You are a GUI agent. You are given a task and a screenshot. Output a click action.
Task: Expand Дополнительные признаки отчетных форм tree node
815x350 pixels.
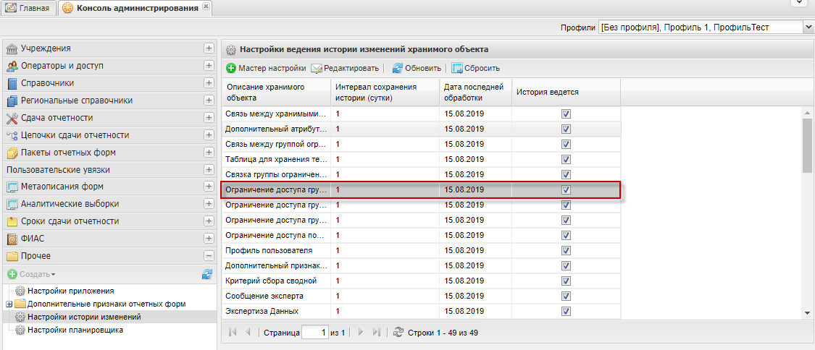9,304
